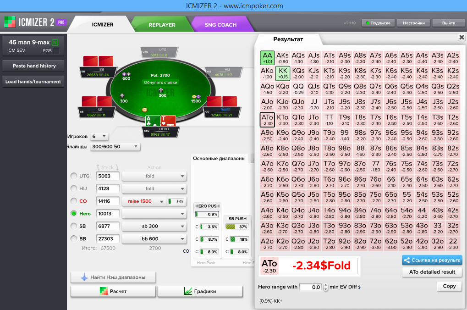Click the green N badge beside 45 man 9-max
The width and height of the screenshot is (467, 310).
click(x=55, y=43)
